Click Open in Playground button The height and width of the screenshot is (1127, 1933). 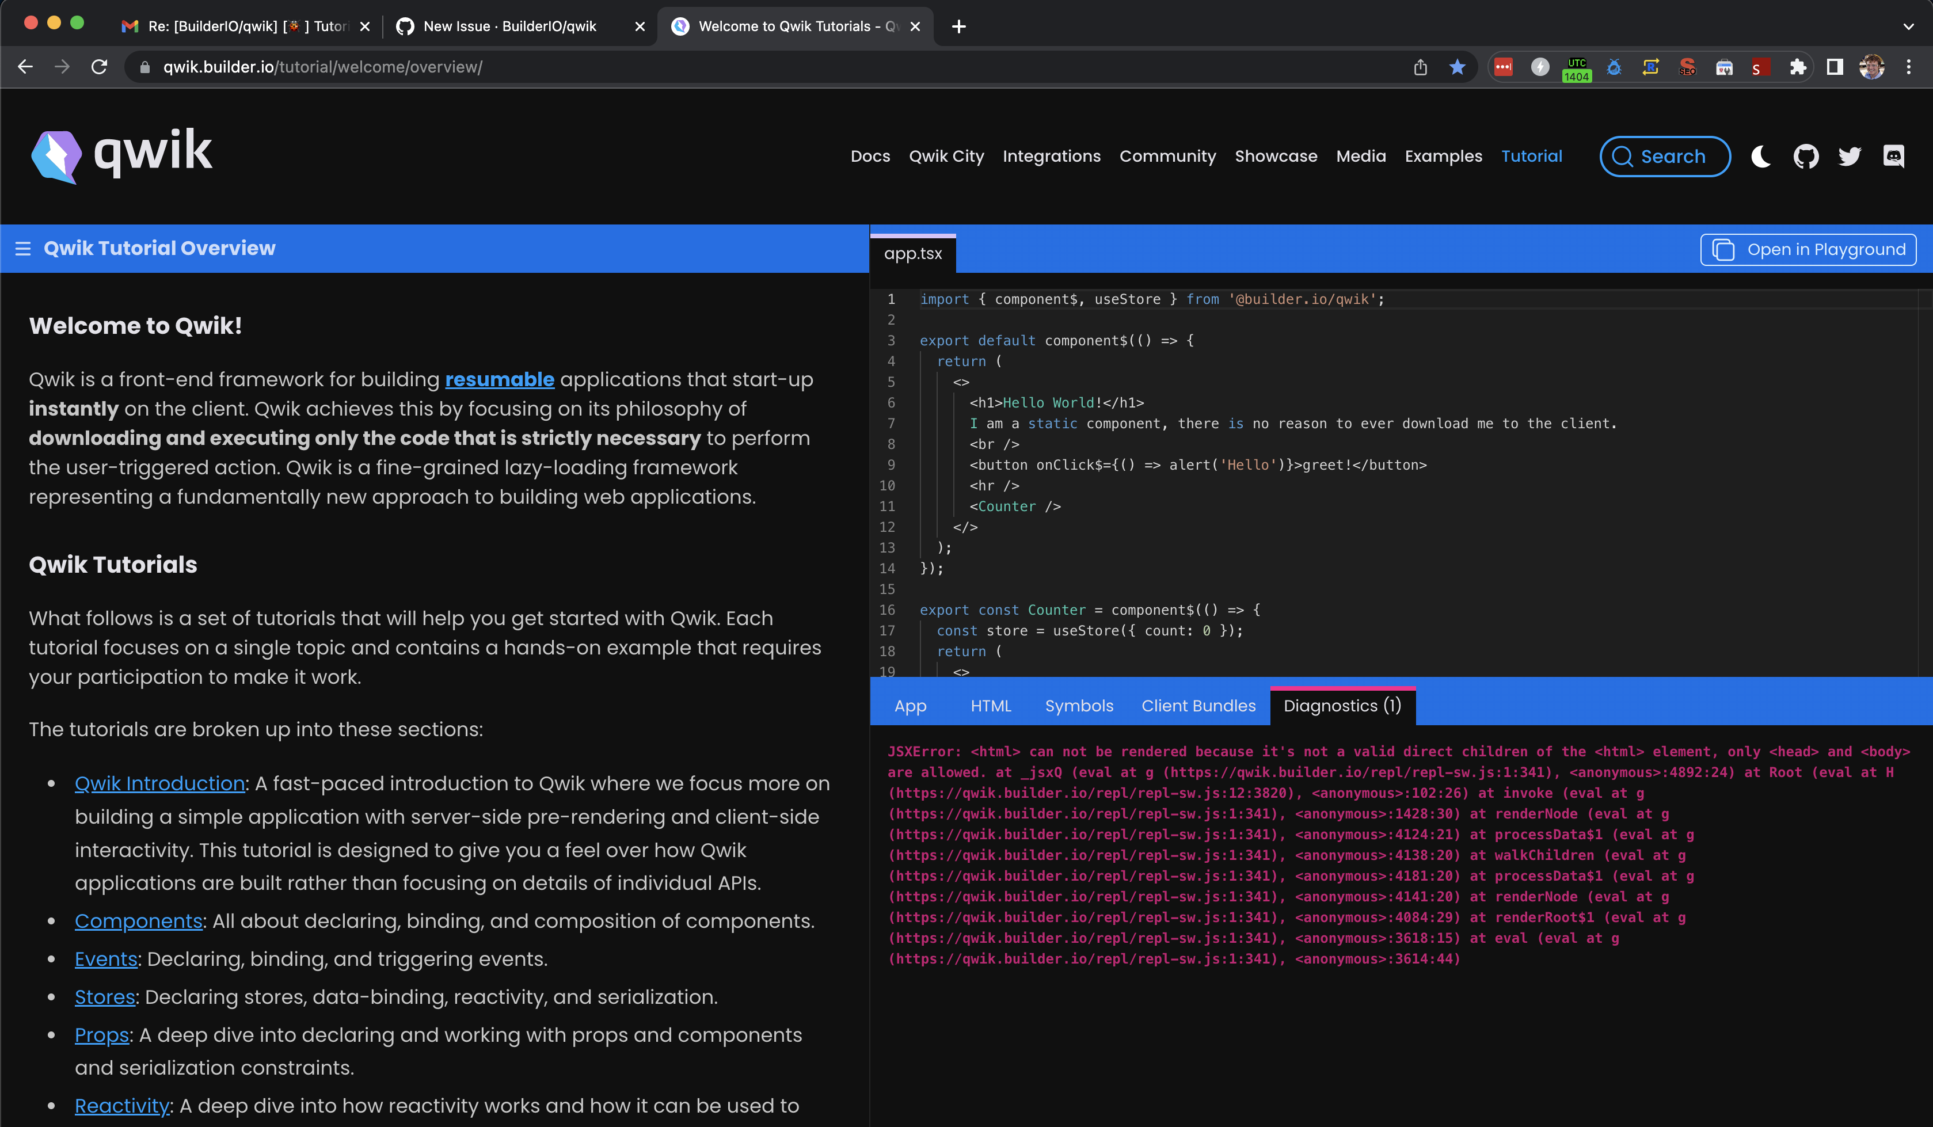1808,249
